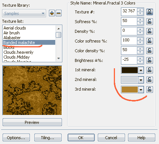Screen dimensions: 159x144
Task: Increase the Density % value with up arrow
Action: pyautogui.click(x=140, y=29)
